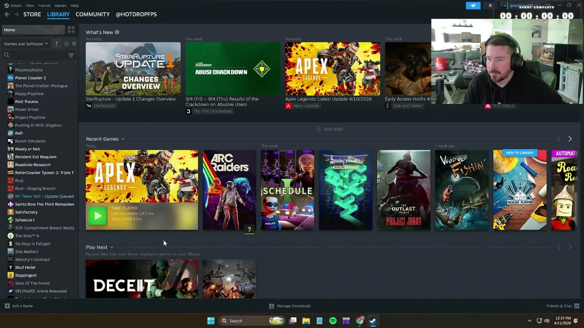Open Task View on the taskbar

click(293, 321)
